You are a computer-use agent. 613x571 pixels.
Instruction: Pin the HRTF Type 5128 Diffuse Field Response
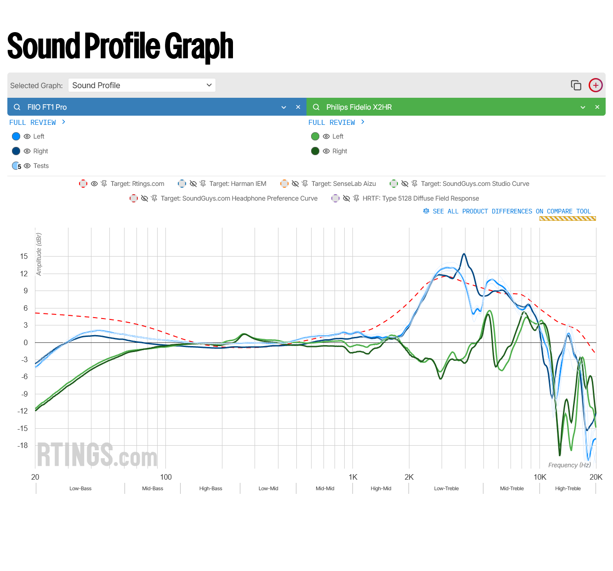point(356,198)
